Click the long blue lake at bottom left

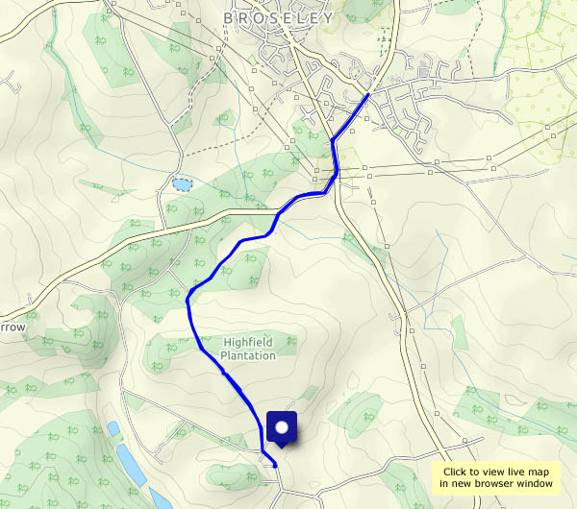[132, 465]
